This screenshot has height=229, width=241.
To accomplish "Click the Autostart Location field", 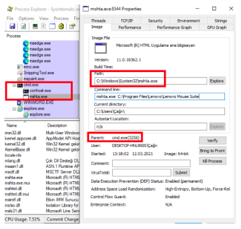I will pos(151,127).
